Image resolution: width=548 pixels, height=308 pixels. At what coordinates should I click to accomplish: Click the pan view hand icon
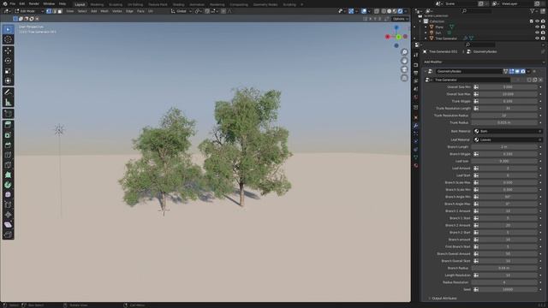point(404,61)
